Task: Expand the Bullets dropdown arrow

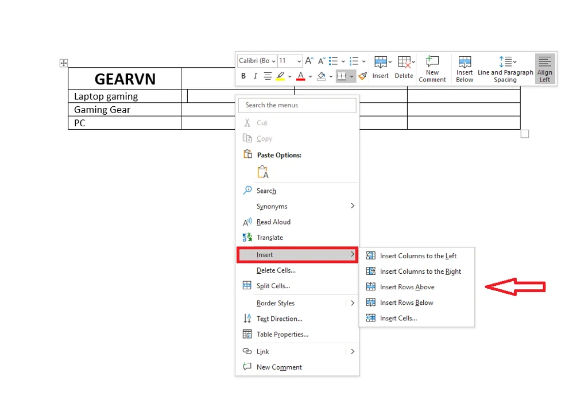Action: 343,61
